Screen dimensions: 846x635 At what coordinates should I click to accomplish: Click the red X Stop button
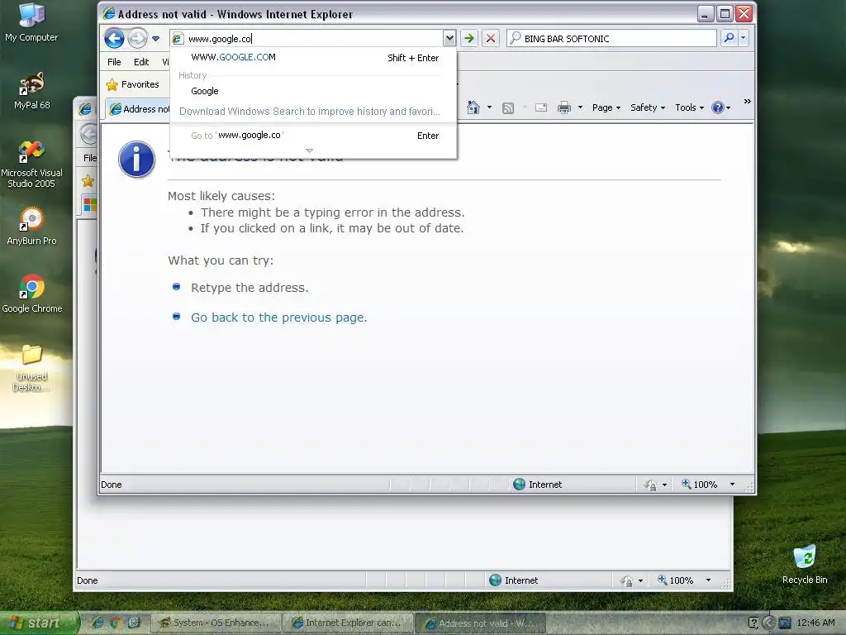(491, 38)
